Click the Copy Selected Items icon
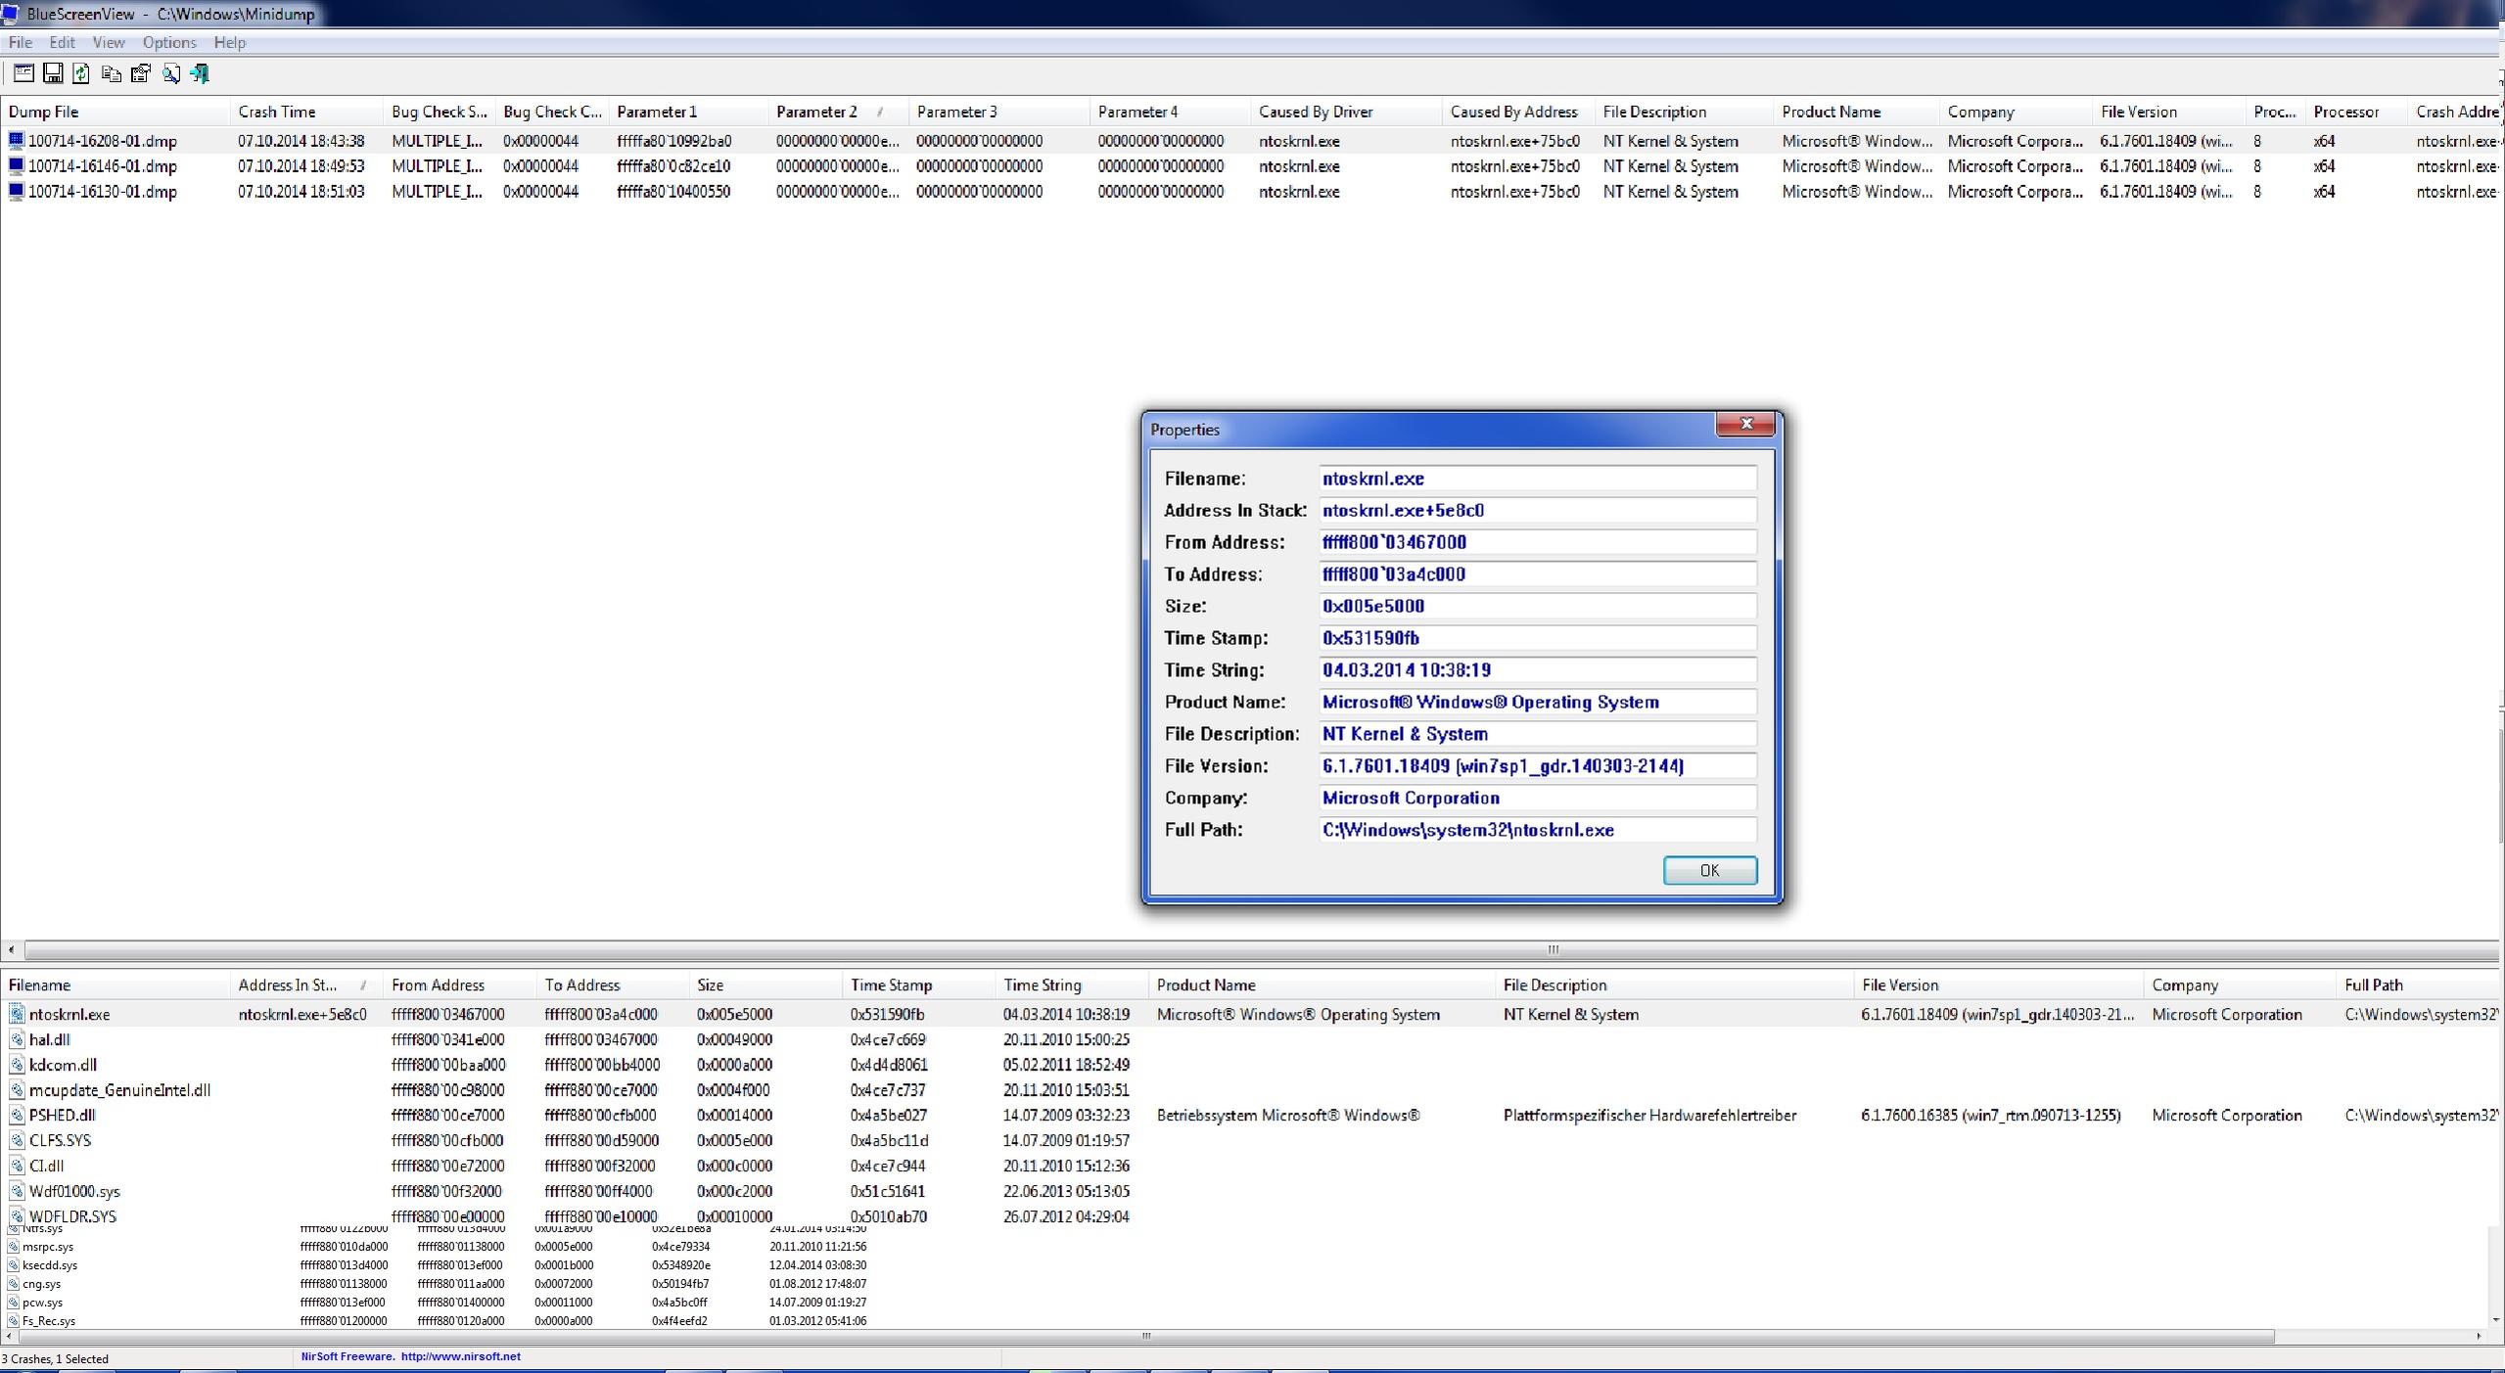Viewport: 2505px width, 1373px height. pyautogui.click(x=111, y=73)
